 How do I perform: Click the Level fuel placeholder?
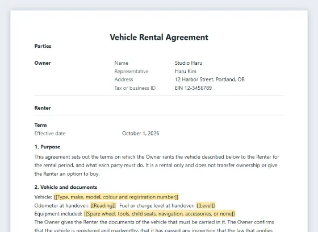coord(206,206)
